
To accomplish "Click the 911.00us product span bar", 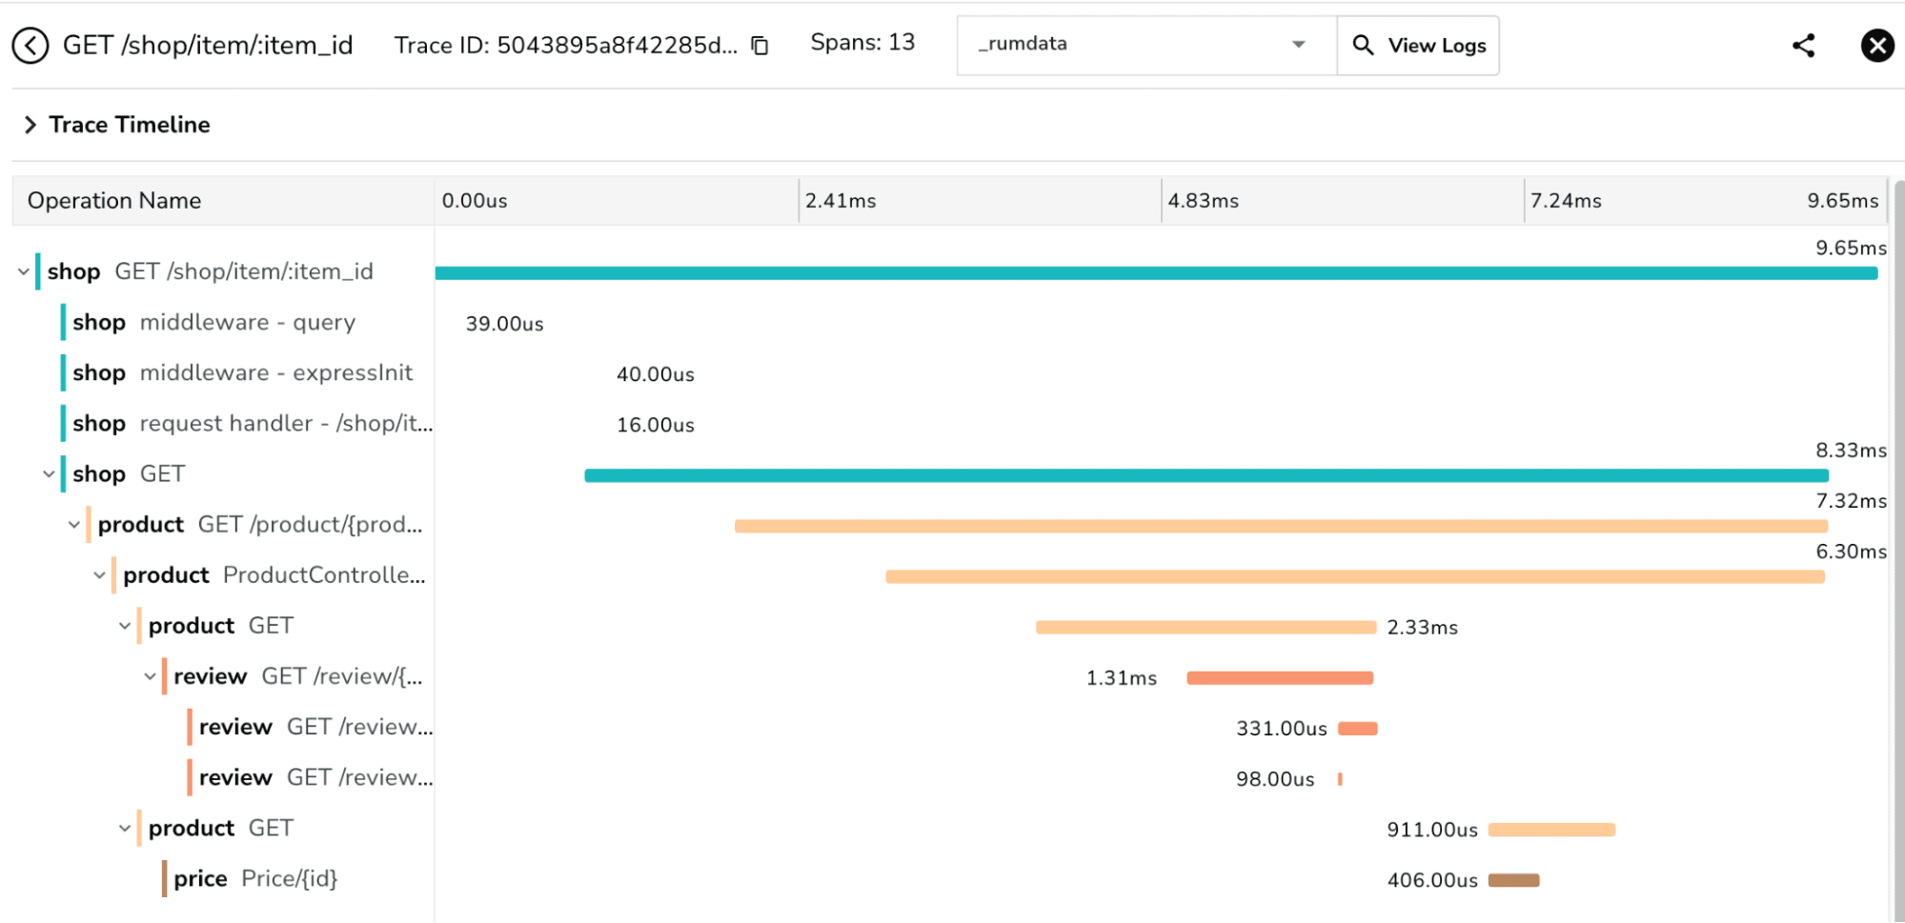I will point(1550,830).
